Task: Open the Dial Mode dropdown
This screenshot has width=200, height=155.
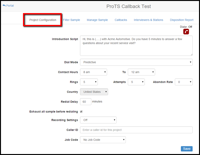Action: click(136, 62)
